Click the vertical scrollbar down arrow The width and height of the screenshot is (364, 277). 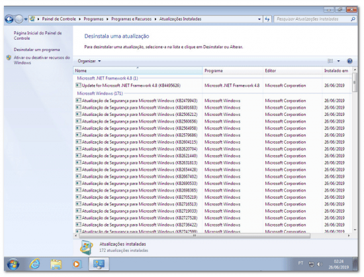click(x=355, y=230)
